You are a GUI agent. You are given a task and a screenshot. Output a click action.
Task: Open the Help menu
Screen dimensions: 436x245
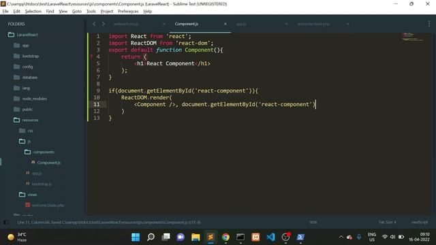pos(148,12)
